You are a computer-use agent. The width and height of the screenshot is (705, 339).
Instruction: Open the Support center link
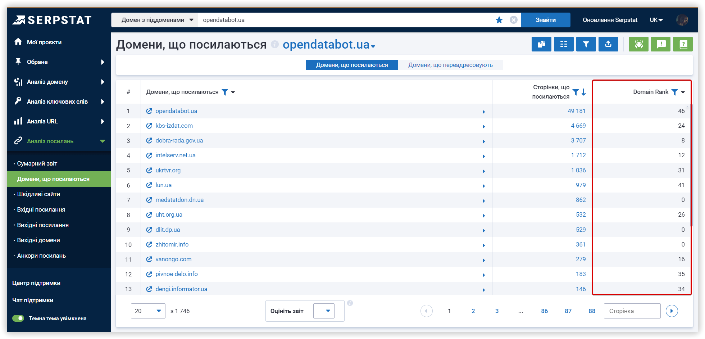pyautogui.click(x=36, y=283)
